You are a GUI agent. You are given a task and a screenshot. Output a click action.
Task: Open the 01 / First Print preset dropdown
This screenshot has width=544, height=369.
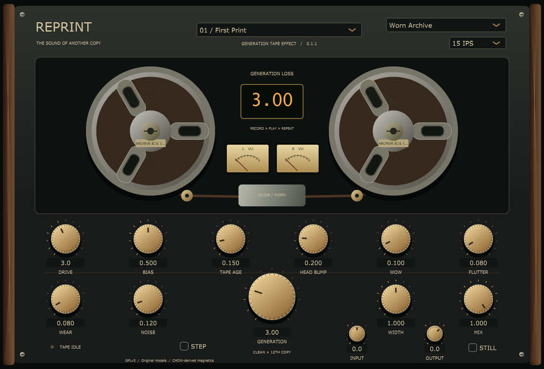click(x=279, y=30)
